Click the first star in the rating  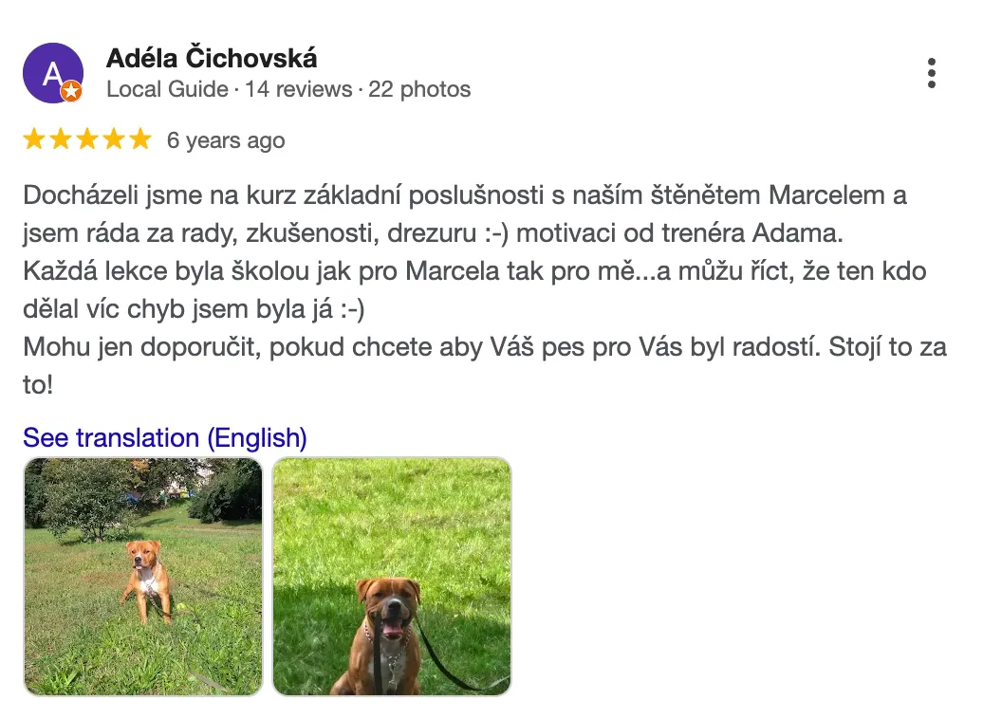pyautogui.click(x=34, y=140)
